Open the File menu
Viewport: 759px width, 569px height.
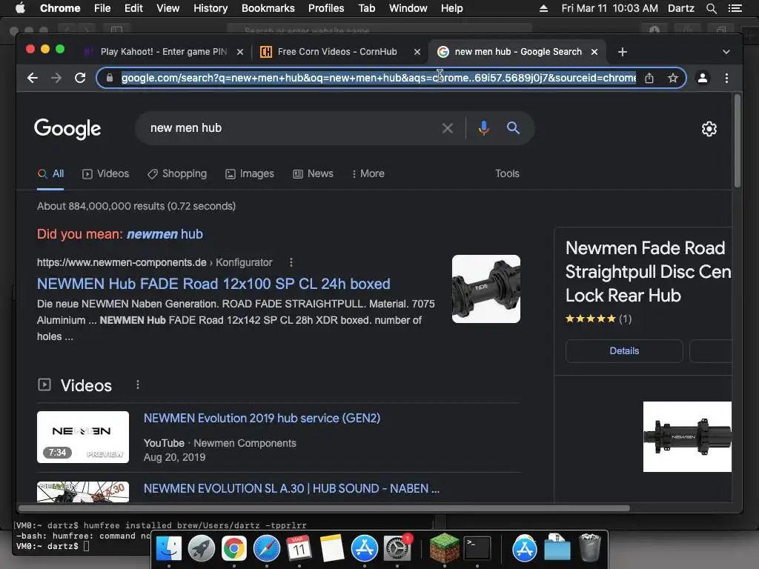(102, 8)
